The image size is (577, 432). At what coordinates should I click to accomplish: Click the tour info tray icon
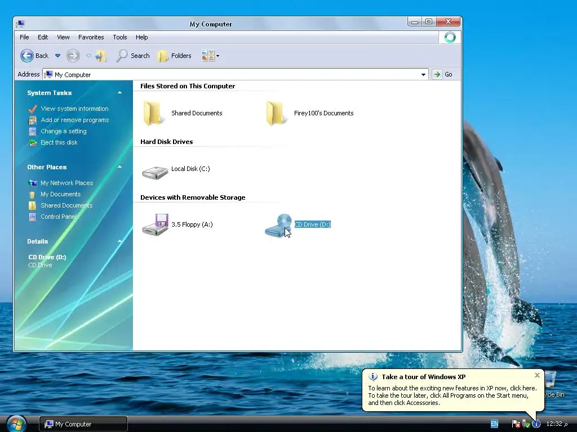(x=536, y=424)
